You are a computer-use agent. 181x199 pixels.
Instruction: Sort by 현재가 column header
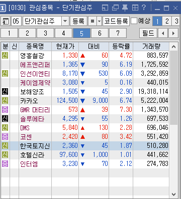(x=65, y=47)
